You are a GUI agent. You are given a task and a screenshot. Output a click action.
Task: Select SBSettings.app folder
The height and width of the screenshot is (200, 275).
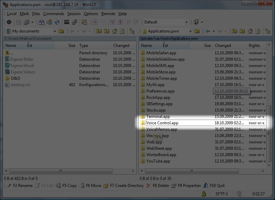(x=203, y=104)
